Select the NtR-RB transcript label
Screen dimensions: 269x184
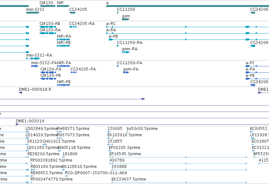coord(64,43)
